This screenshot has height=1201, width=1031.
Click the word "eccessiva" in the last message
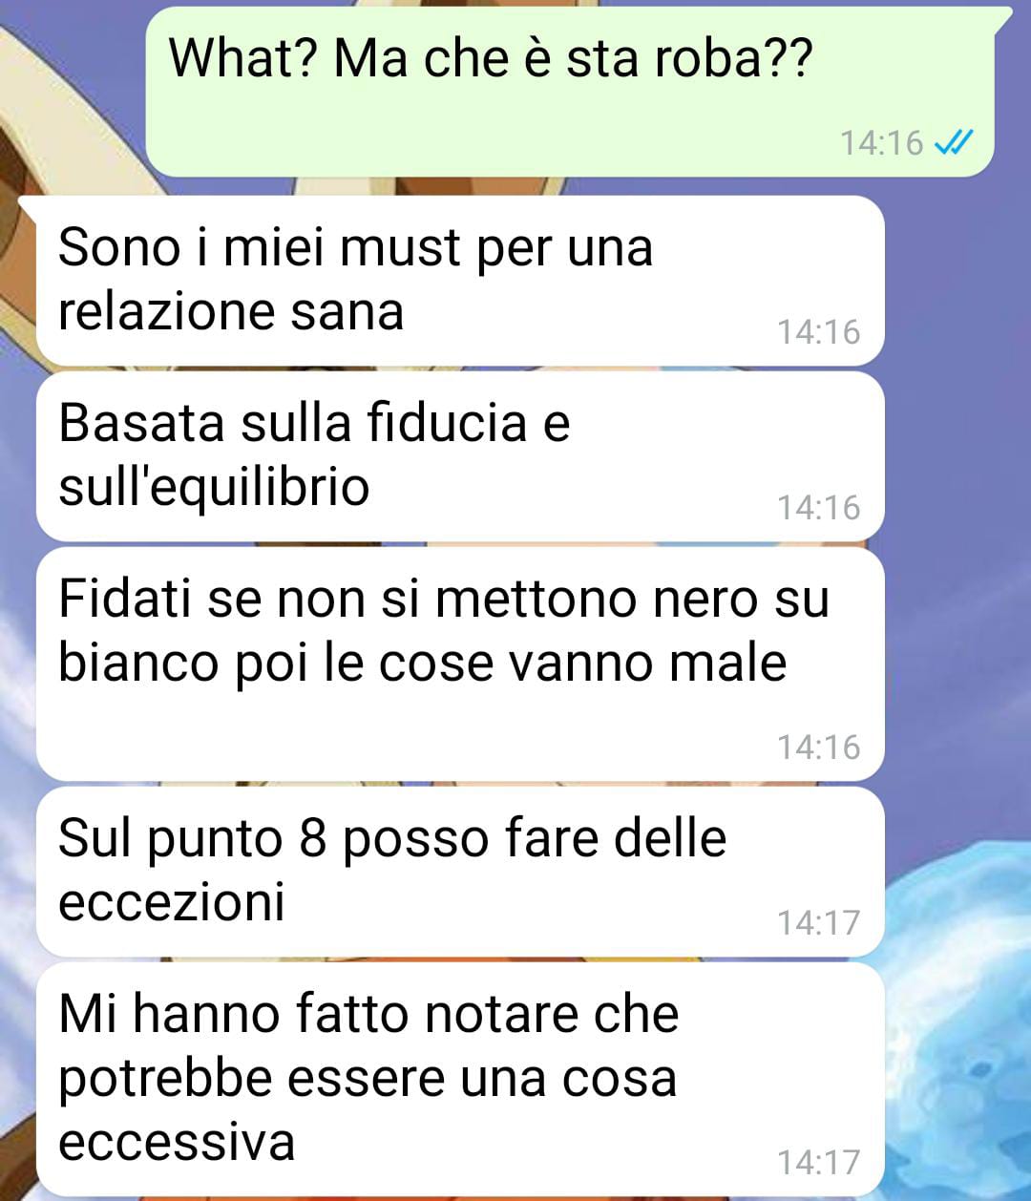(x=177, y=1143)
